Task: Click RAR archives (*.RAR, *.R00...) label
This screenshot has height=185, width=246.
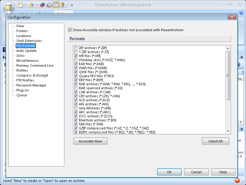Action: tap(112, 84)
